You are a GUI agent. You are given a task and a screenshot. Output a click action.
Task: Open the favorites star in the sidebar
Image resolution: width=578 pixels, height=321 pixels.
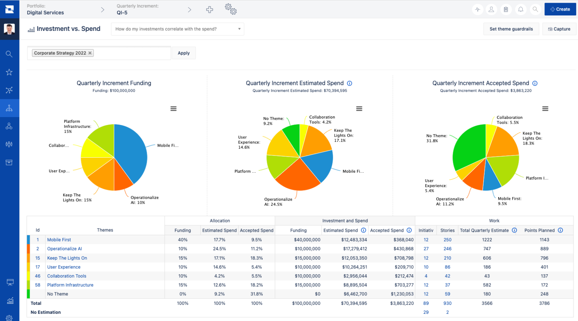pos(10,72)
